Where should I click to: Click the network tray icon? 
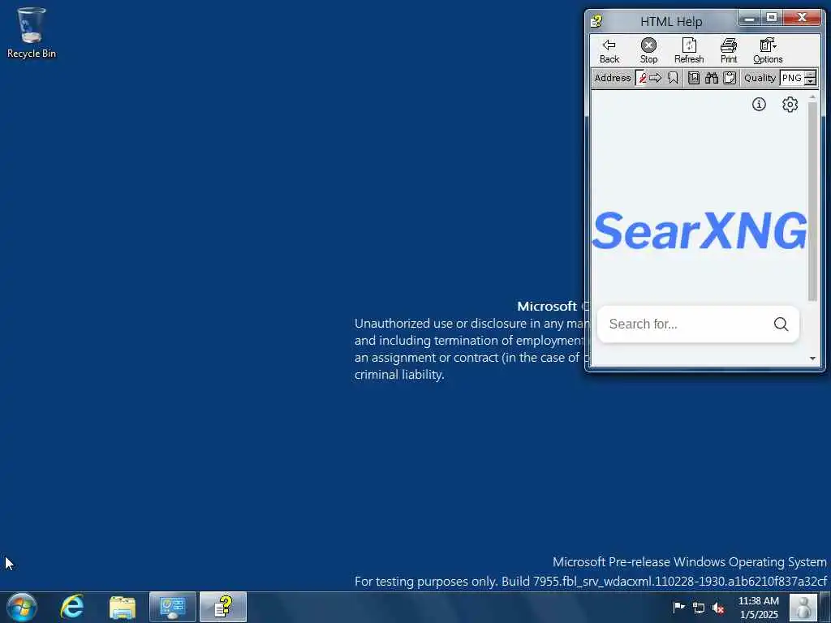(x=699, y=608)
